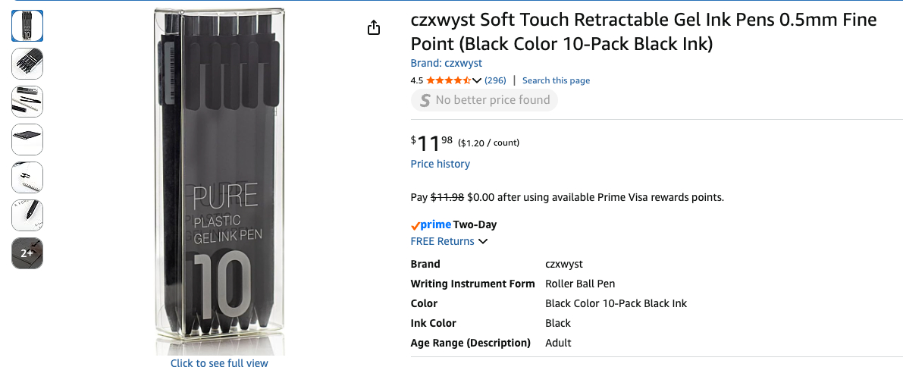The width and height of the screenshot is (903, 367).
Task: Show the sixth thumbnail of the pen writing
Action: click(27, 215)
